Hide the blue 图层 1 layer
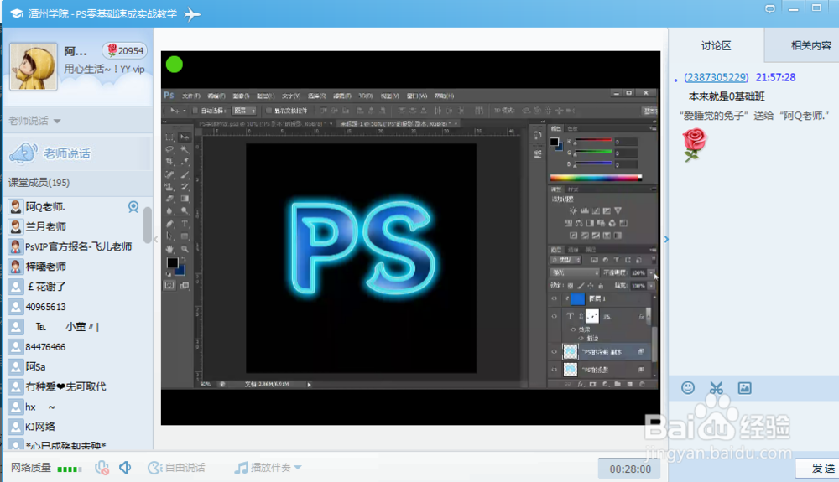Image resolution: width=839 pixels, height=482 pixels. point(555,298)
